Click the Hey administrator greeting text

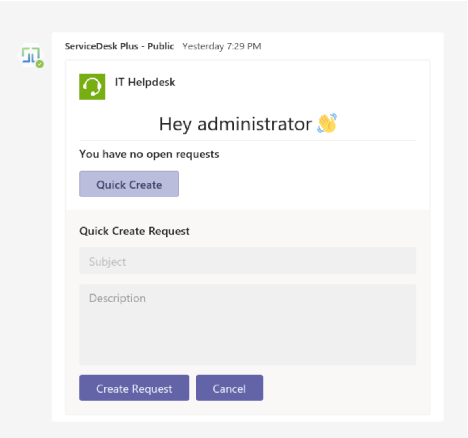point(235,124)
